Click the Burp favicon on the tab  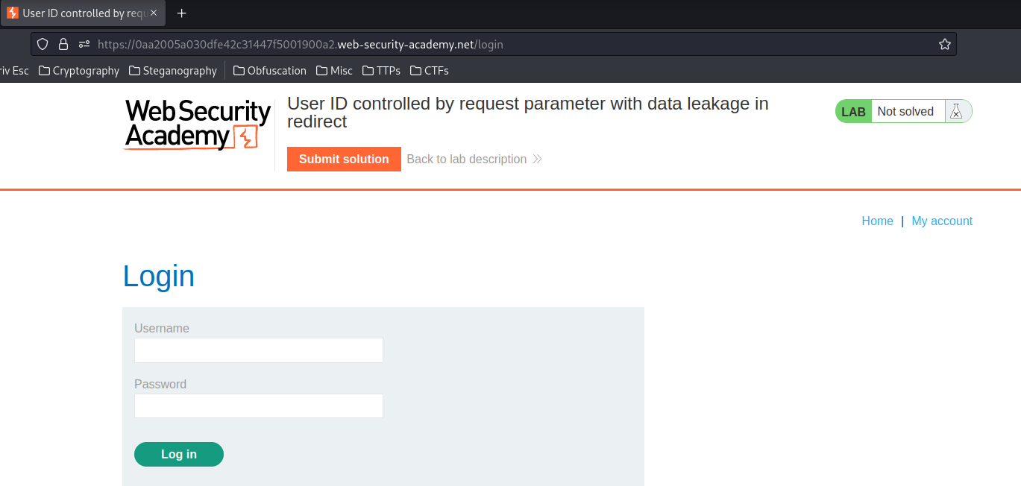point(13,13)
